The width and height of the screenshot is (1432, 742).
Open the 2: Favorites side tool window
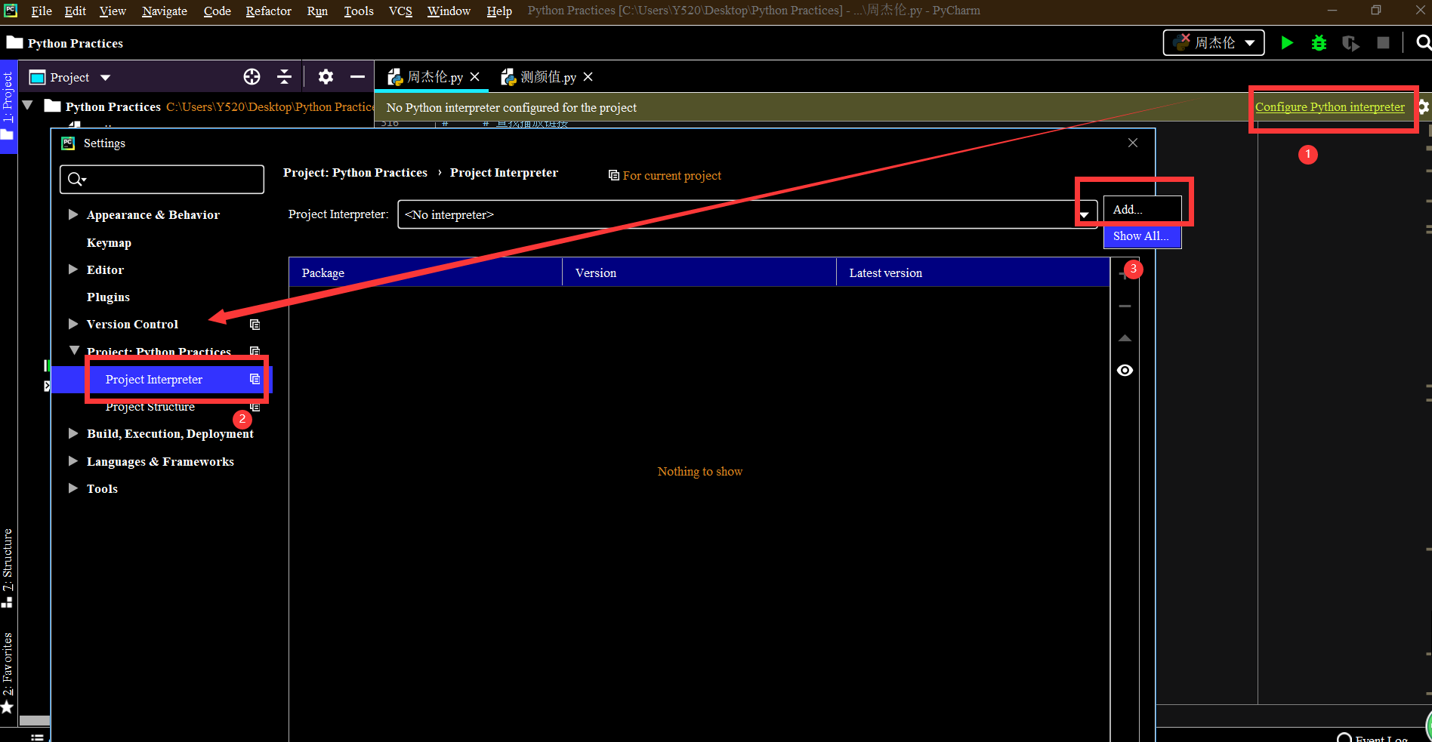8,672
